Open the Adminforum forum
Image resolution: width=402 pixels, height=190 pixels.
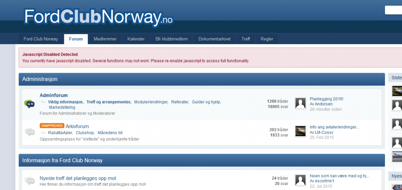(54, 96)
